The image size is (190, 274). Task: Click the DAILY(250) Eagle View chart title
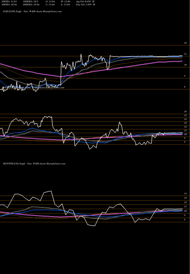[x=32, y=11]
